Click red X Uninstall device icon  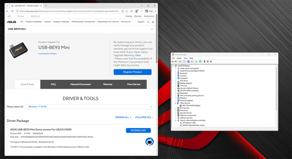[x=208, y=62]
